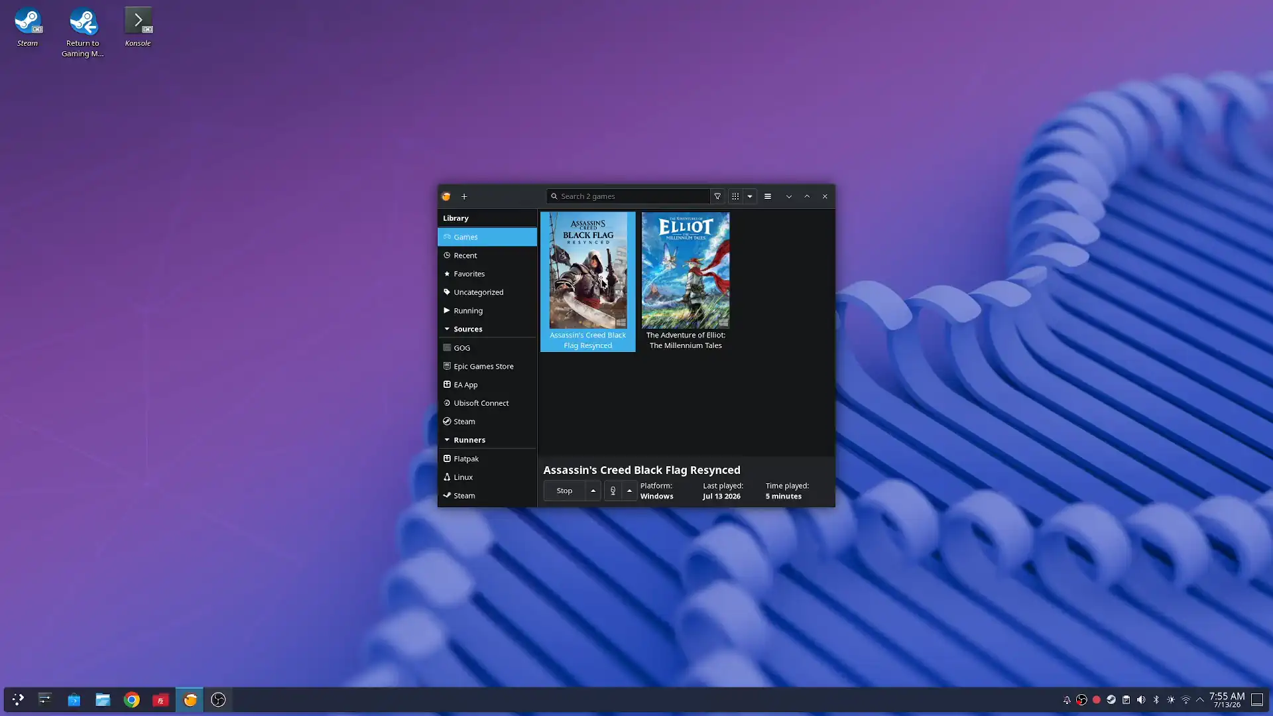Collapse the Sources section

click(x=447, y=329)
